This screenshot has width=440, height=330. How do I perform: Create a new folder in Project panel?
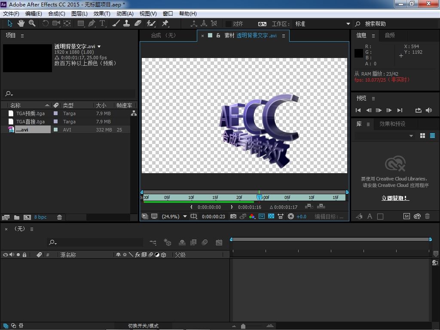pyautogui.click(x=17, y=217)
